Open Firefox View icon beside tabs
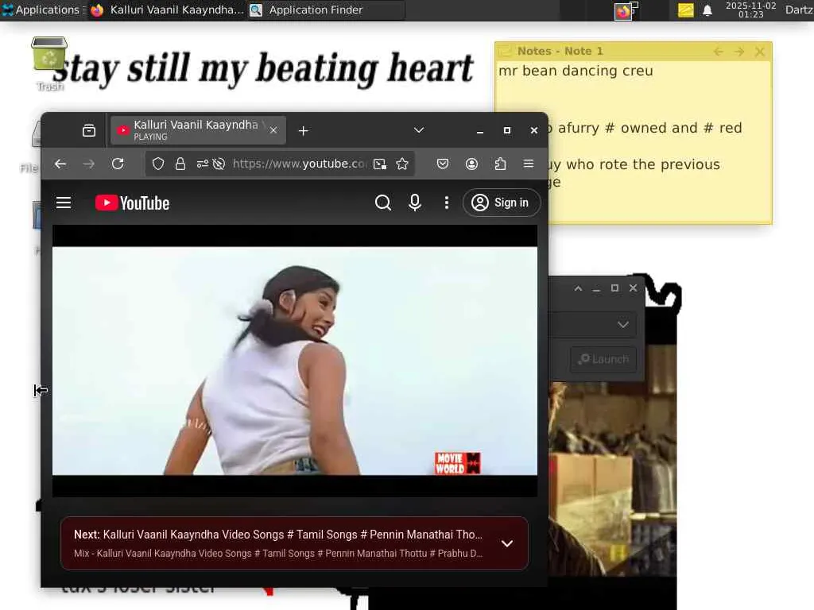The width and height of the screenshot is (814, 610). pyautogui.click(x=89, y=131)
